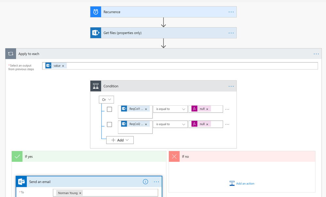This screenshot has height=197, width=326.
Task: Click the Recurrence clock icon
Action: click(96, 12)
